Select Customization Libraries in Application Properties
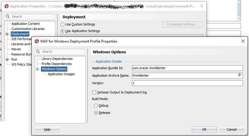 (28, 29)
